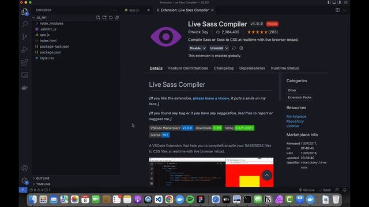Viewport: 369px width, 207px height.
Task: Toggle secondary sidebar layout icon in title bar
Action: pos(339,2)
